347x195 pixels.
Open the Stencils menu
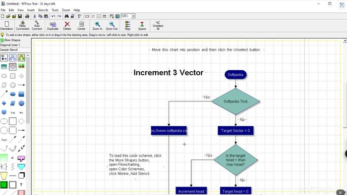point(43,10)
